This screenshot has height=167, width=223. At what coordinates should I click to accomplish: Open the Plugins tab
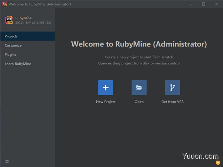[28, 55]
